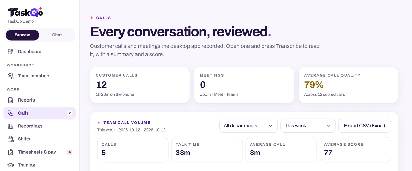Click the Meetings card showing 0

coord(244,85)
